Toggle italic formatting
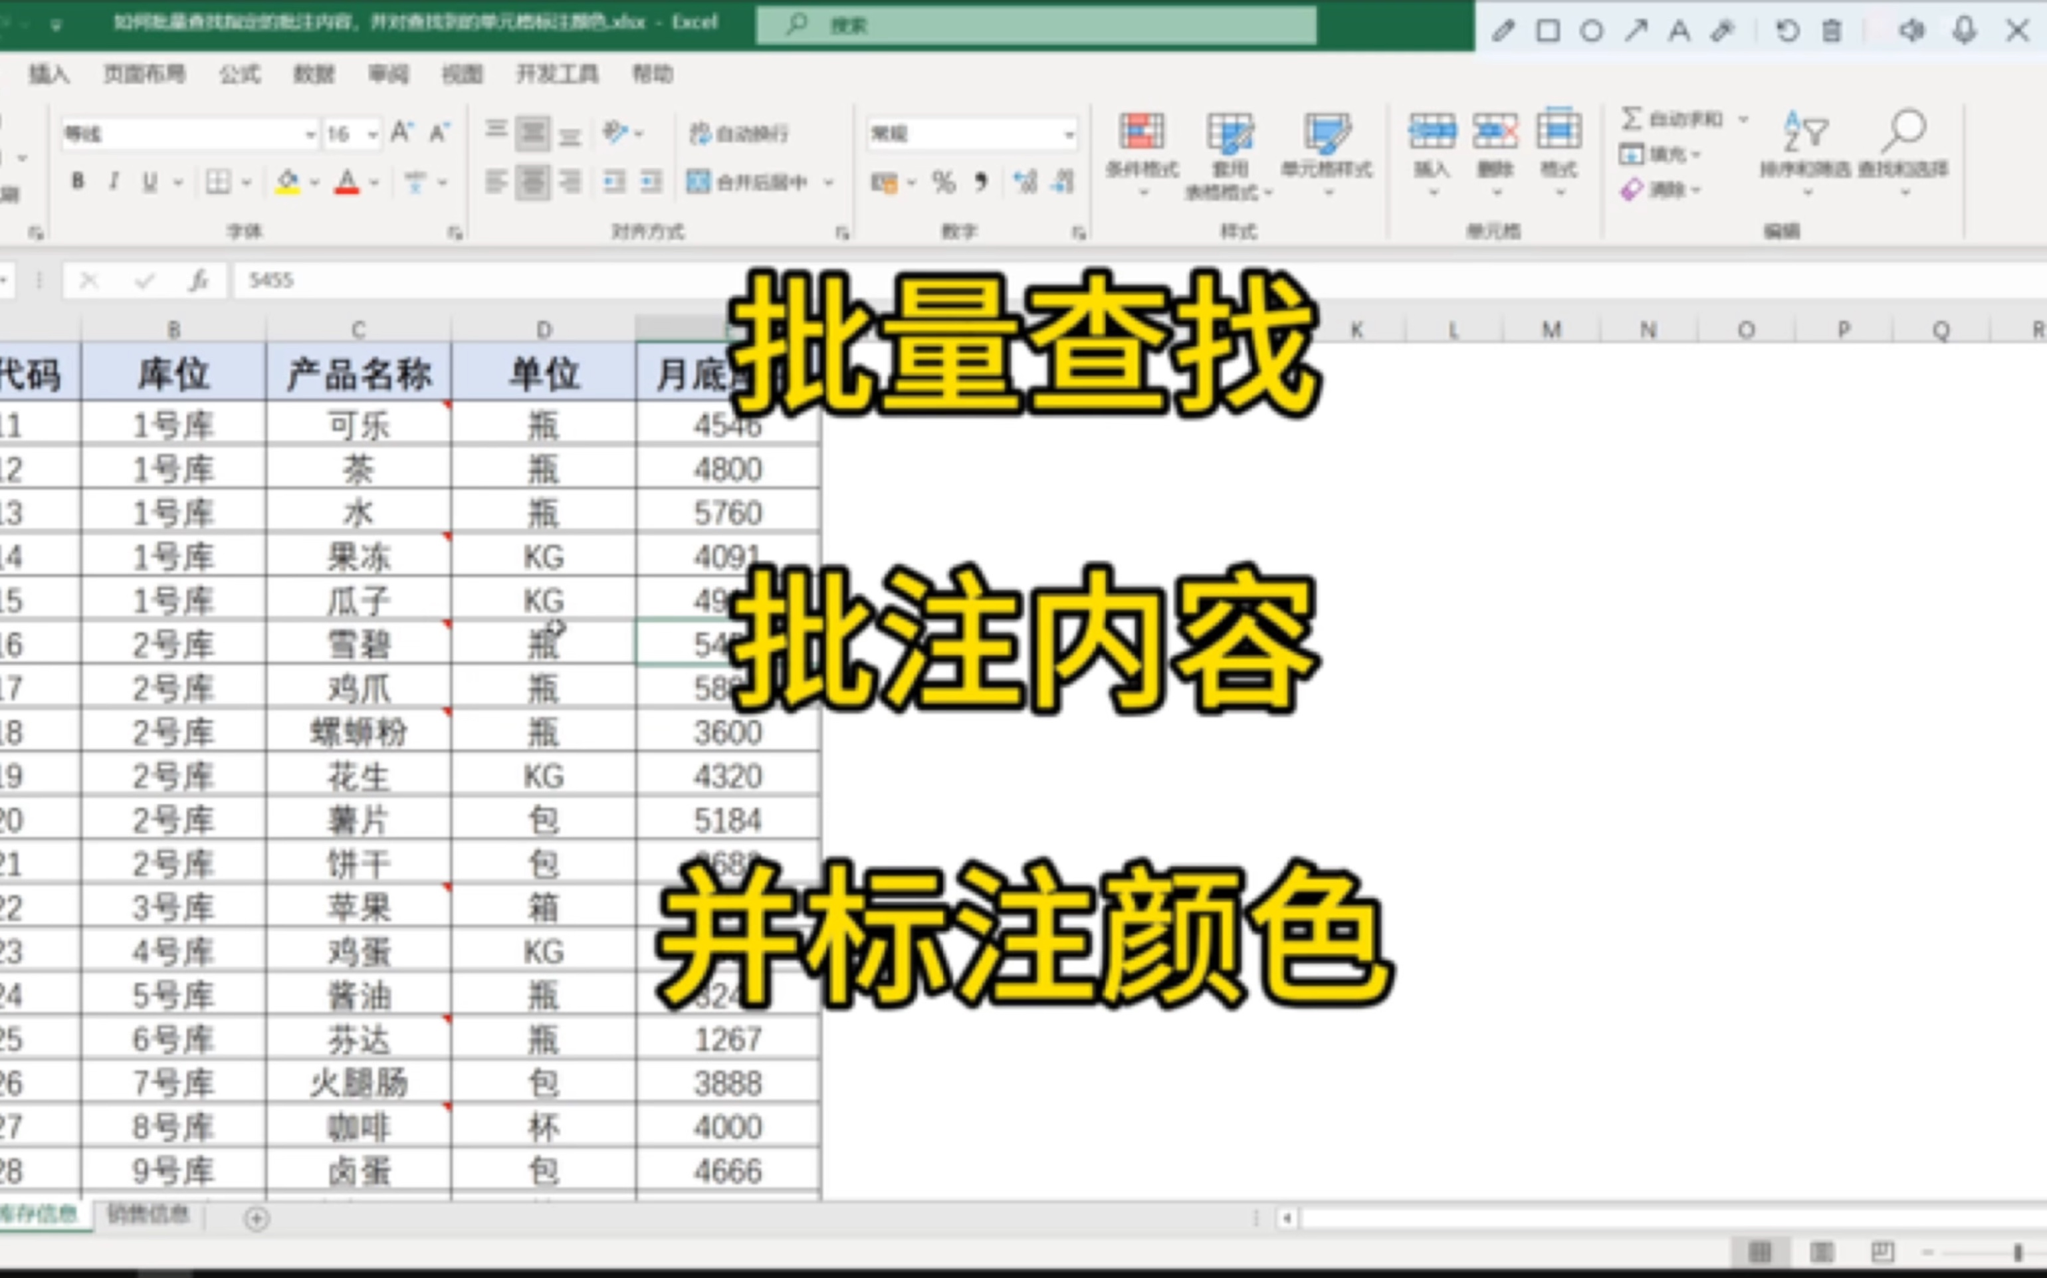The image size is (2047, 1278). point(113,181)
